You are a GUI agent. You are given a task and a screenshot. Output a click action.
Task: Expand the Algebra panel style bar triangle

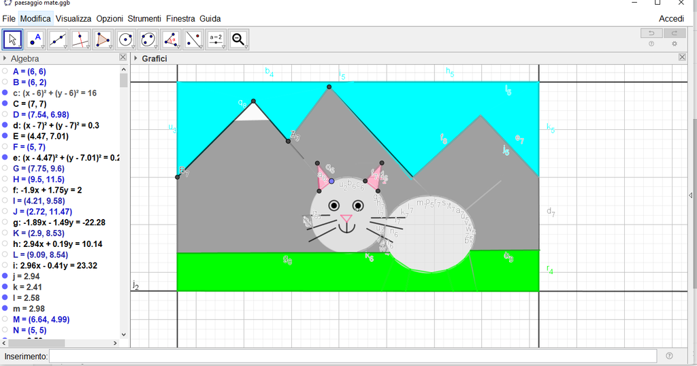point(5,59)
